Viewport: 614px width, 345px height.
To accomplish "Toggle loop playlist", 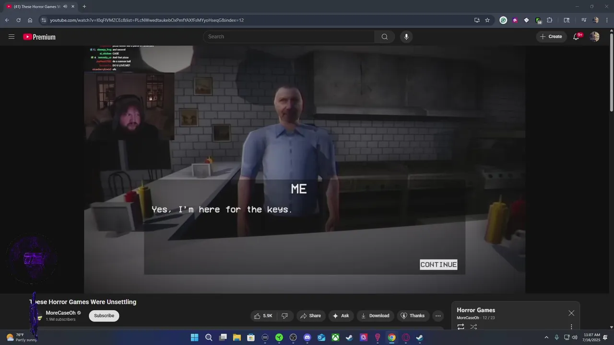I will pyautogui.click(x=460, y=327).
